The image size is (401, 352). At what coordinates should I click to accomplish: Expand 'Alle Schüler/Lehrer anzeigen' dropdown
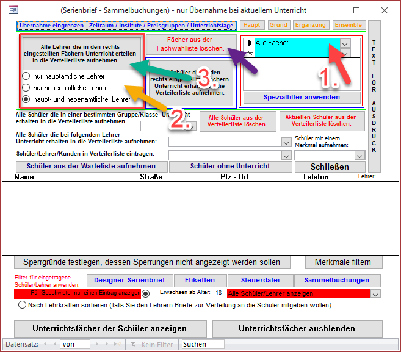(x=375, y=293)
